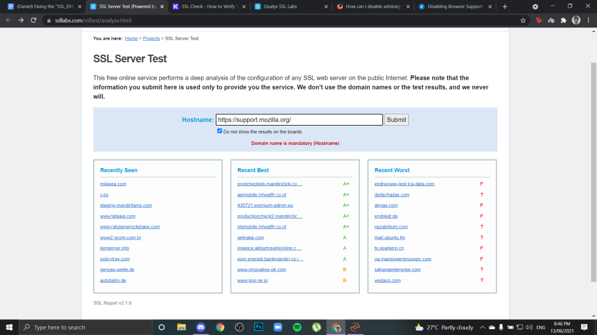
Task: Search in Windows taskbar search box
Action: [x=86, y=327]
